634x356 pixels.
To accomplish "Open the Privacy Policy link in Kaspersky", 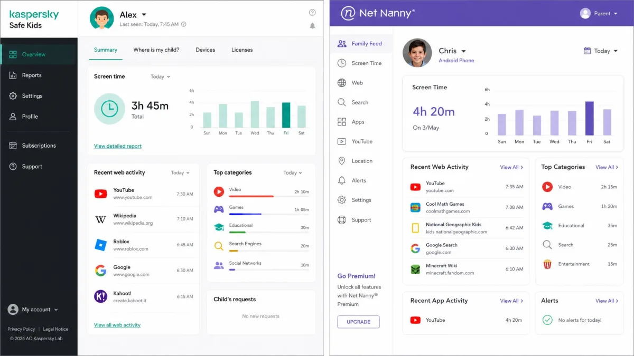I will (x=21, y=329).
